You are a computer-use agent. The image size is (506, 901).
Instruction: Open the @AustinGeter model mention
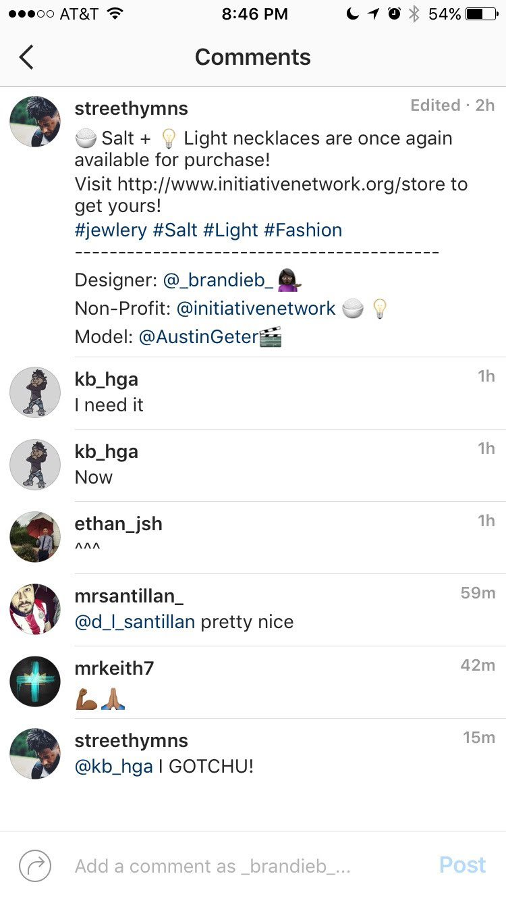pos(198,336)
